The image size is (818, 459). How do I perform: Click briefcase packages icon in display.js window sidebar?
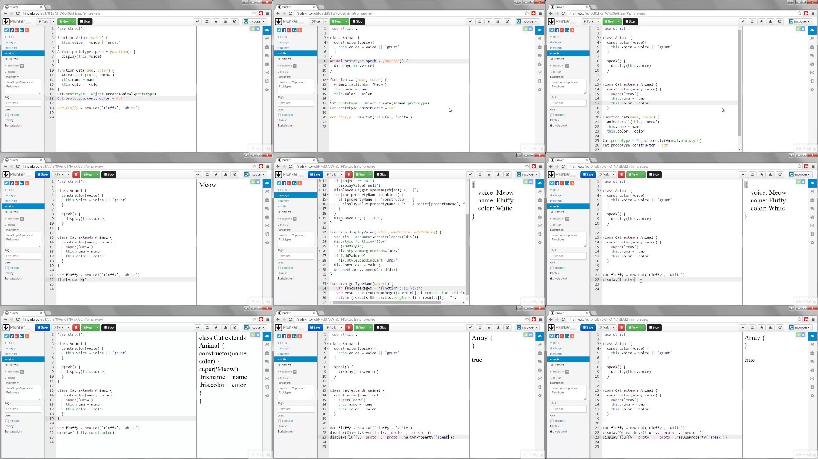[540, 200]
